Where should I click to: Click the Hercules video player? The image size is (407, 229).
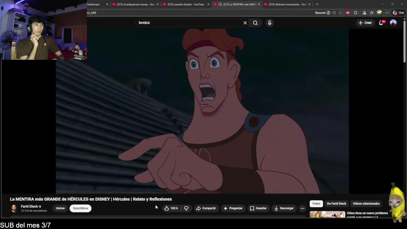click(202, 111)
